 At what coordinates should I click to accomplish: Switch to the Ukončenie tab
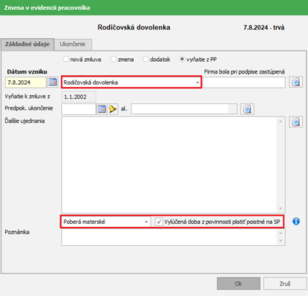pos(73,44)
